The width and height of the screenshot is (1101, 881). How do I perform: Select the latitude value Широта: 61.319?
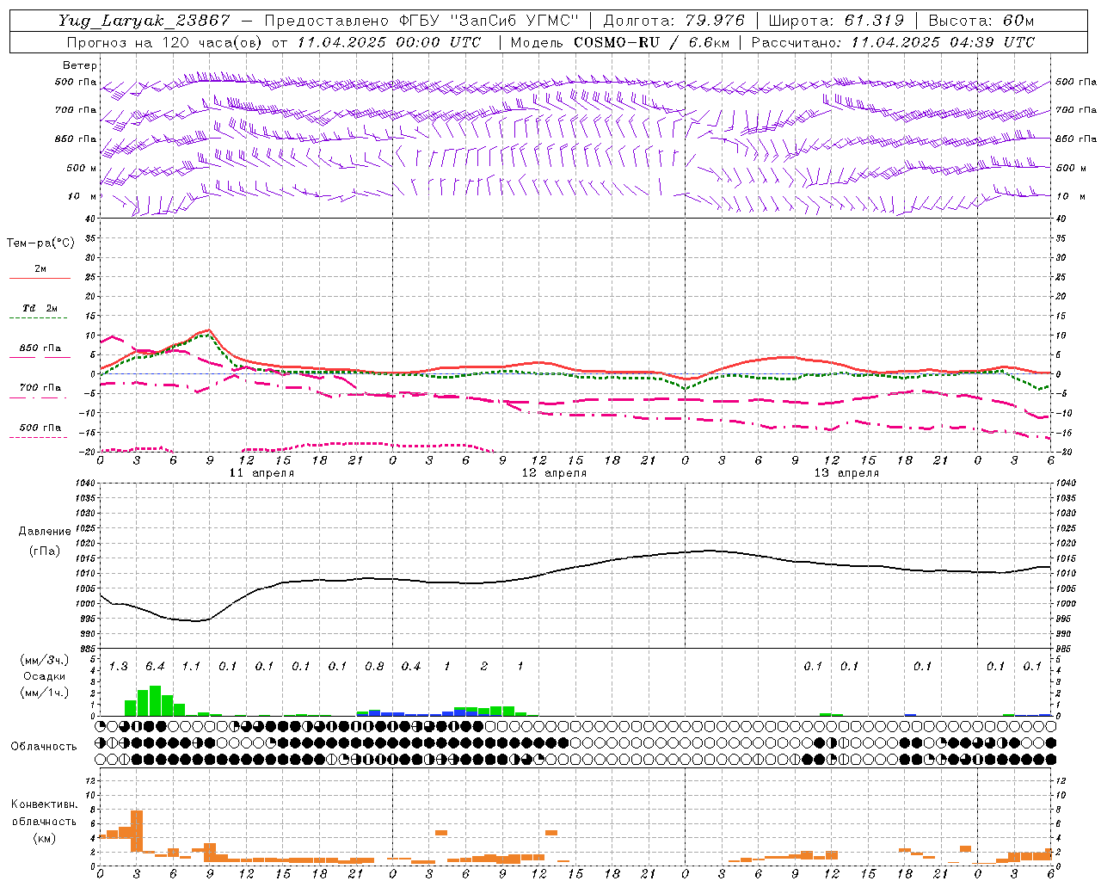(x=836, y=21)
